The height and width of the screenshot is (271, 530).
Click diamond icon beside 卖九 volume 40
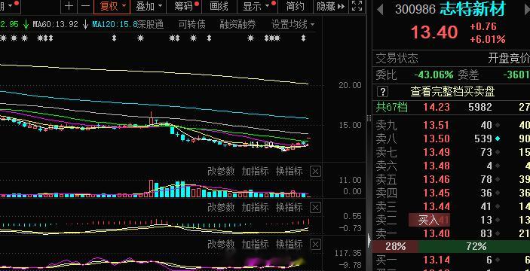[498, 125]
